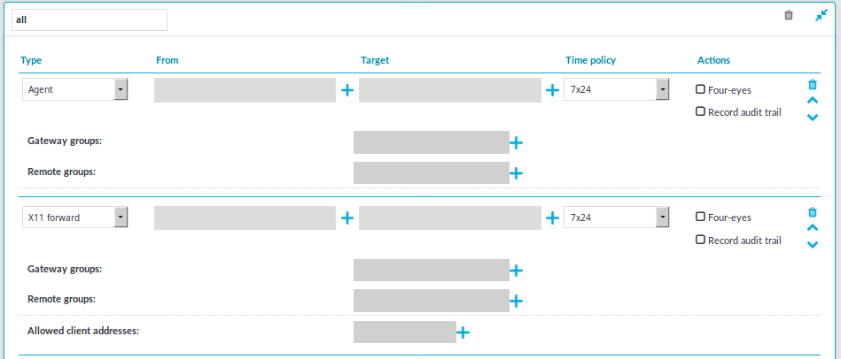Add a Target address to the X11 forward rule
Viewport: 841px width, 359px height.
point(552,218)
